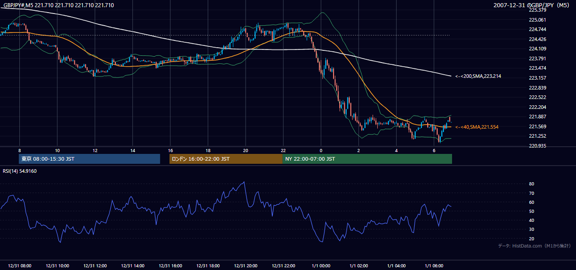
Task: Select the NY 22:00-07:00 JST session bar
Action: (x=367, y=159)
